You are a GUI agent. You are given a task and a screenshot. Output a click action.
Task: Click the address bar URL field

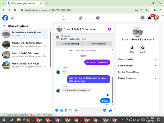point(48,10)
